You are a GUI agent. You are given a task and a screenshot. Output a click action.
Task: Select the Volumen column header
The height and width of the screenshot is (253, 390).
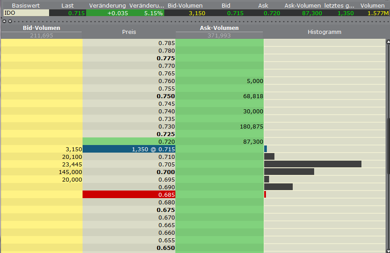click(372, 5)
